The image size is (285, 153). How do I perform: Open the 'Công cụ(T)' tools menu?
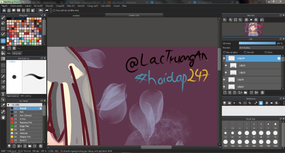point(93,6)
